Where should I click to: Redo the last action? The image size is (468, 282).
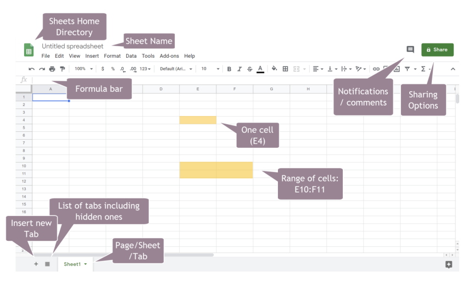pos(42,69)
